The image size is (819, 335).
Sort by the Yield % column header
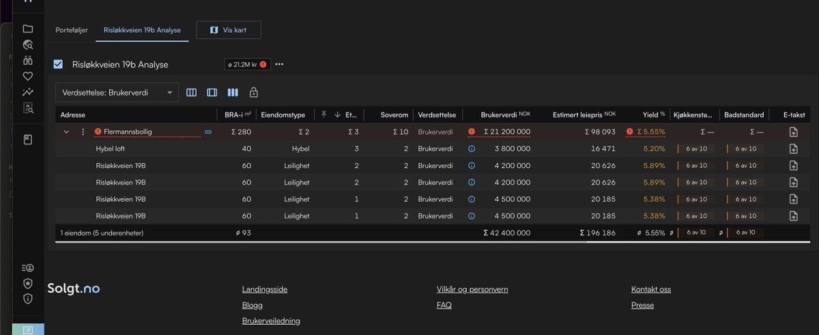pyautogui.click(x=654, y=115)
